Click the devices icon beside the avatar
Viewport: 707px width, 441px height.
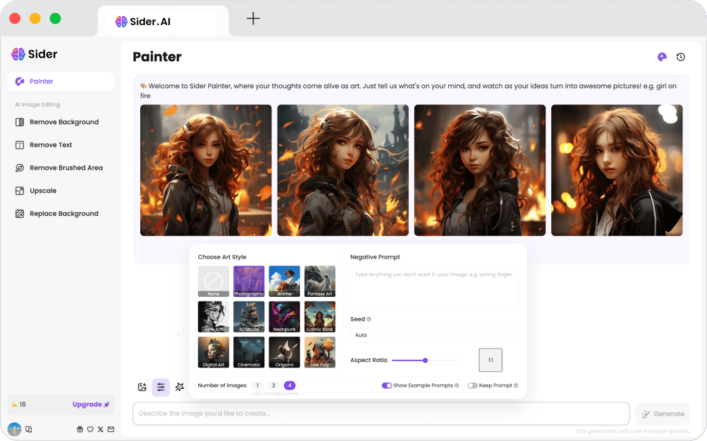point(29,429)
